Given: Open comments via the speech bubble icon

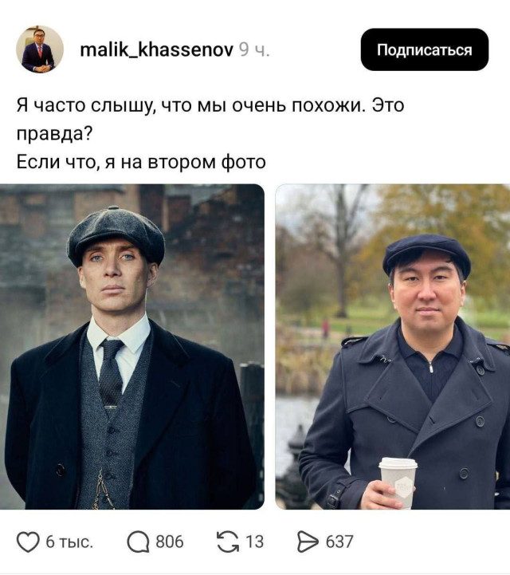Looking at the screenshot, I should pyautogui.click(x=138, y=542).
